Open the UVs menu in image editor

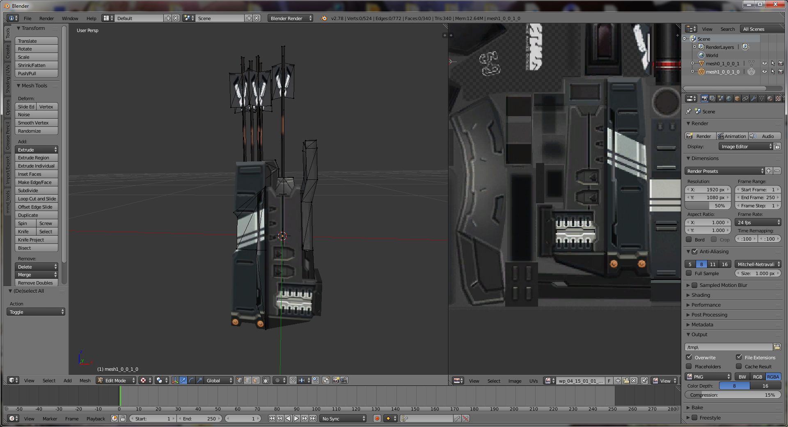click(533, 381)
